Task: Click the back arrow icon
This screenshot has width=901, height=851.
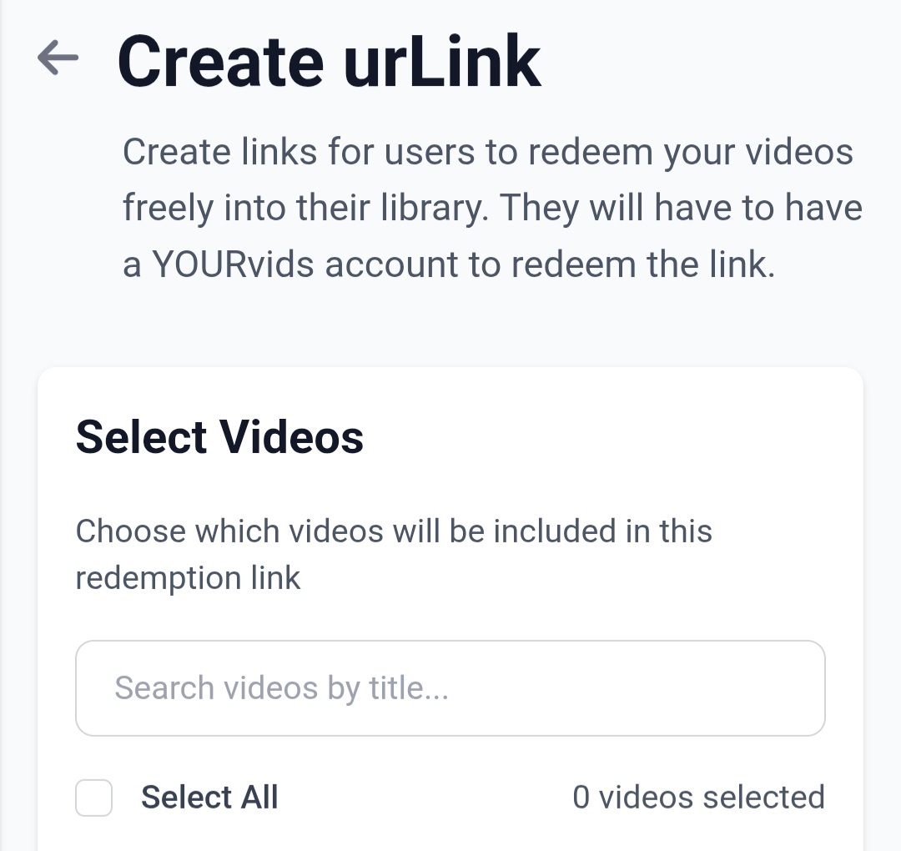Action: pos(58,58)
